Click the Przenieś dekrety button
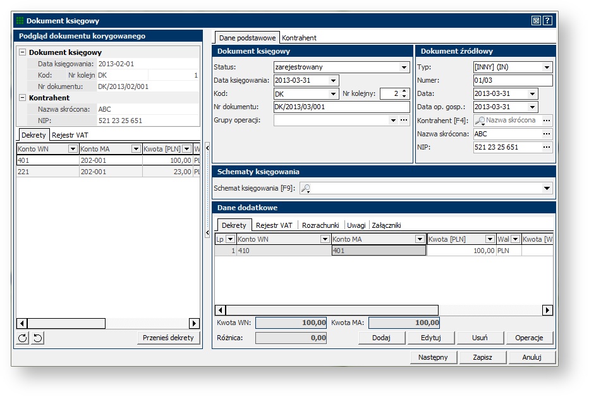Viewport: 589px width, 397px height. [168, 338]
